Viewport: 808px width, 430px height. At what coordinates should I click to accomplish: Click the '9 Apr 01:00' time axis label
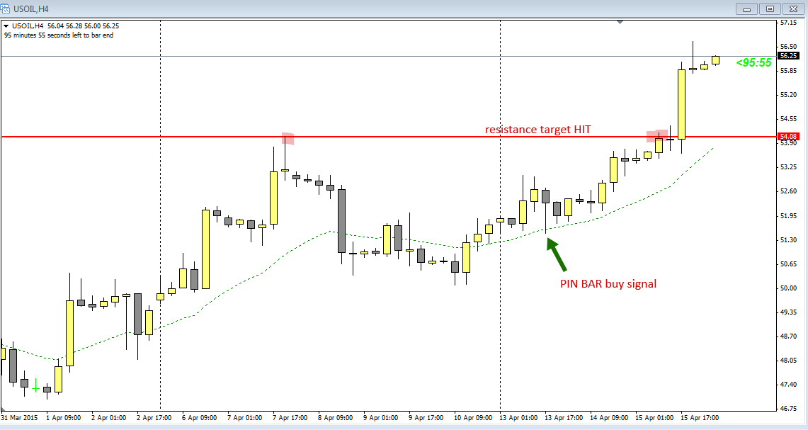[381, 418]
